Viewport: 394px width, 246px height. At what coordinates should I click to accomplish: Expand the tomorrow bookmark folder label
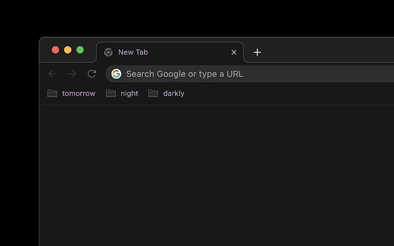pos(79,93)
